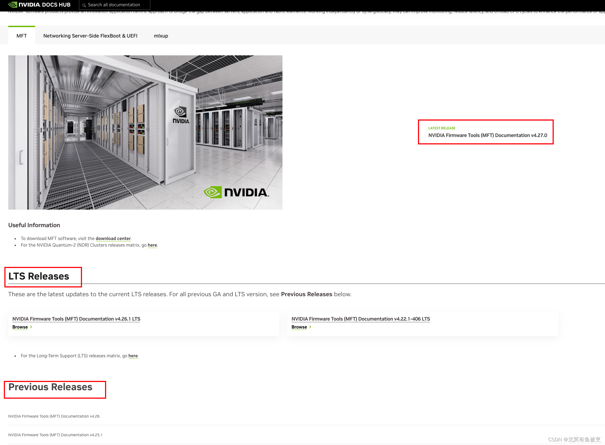
Task: Click the NVIDIA data center image
Action: pyautogui.click(x=145, y=132)
